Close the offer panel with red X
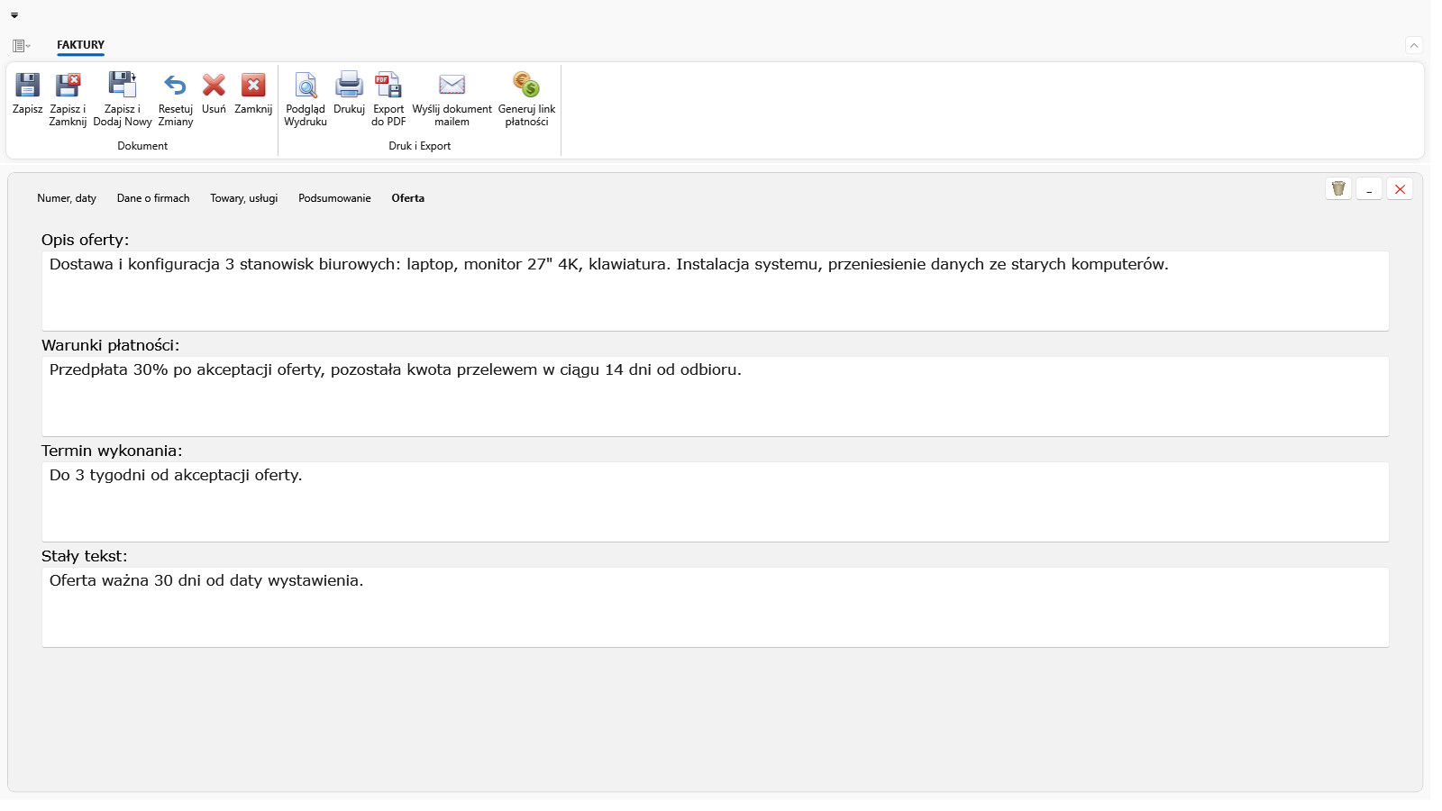 1400,188
